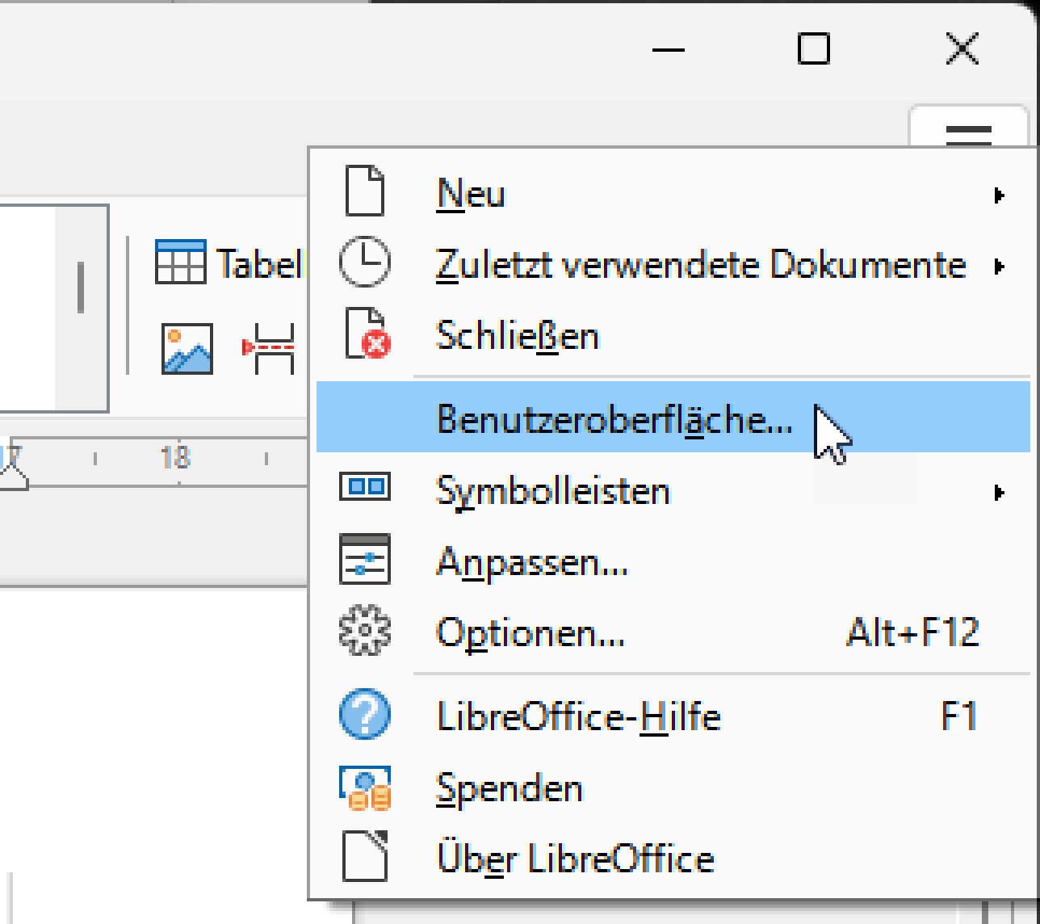Expand the Symbolleisten submenu arrow
Viewport: 1040px width, 924px height.
(1000, 491)
